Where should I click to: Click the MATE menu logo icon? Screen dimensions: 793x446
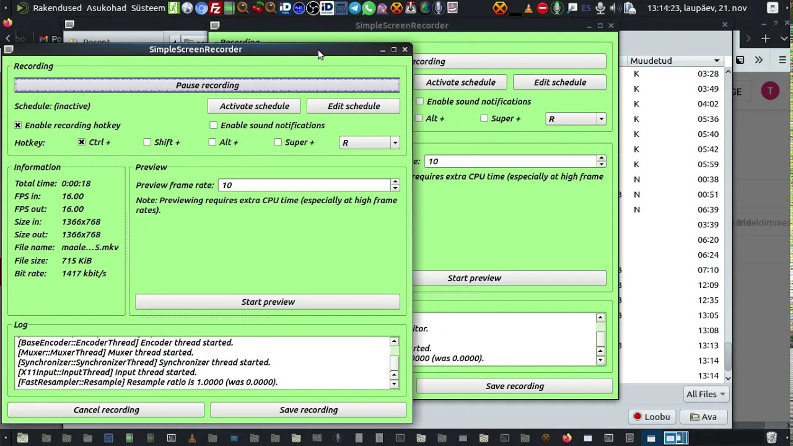tap(23, 8)
